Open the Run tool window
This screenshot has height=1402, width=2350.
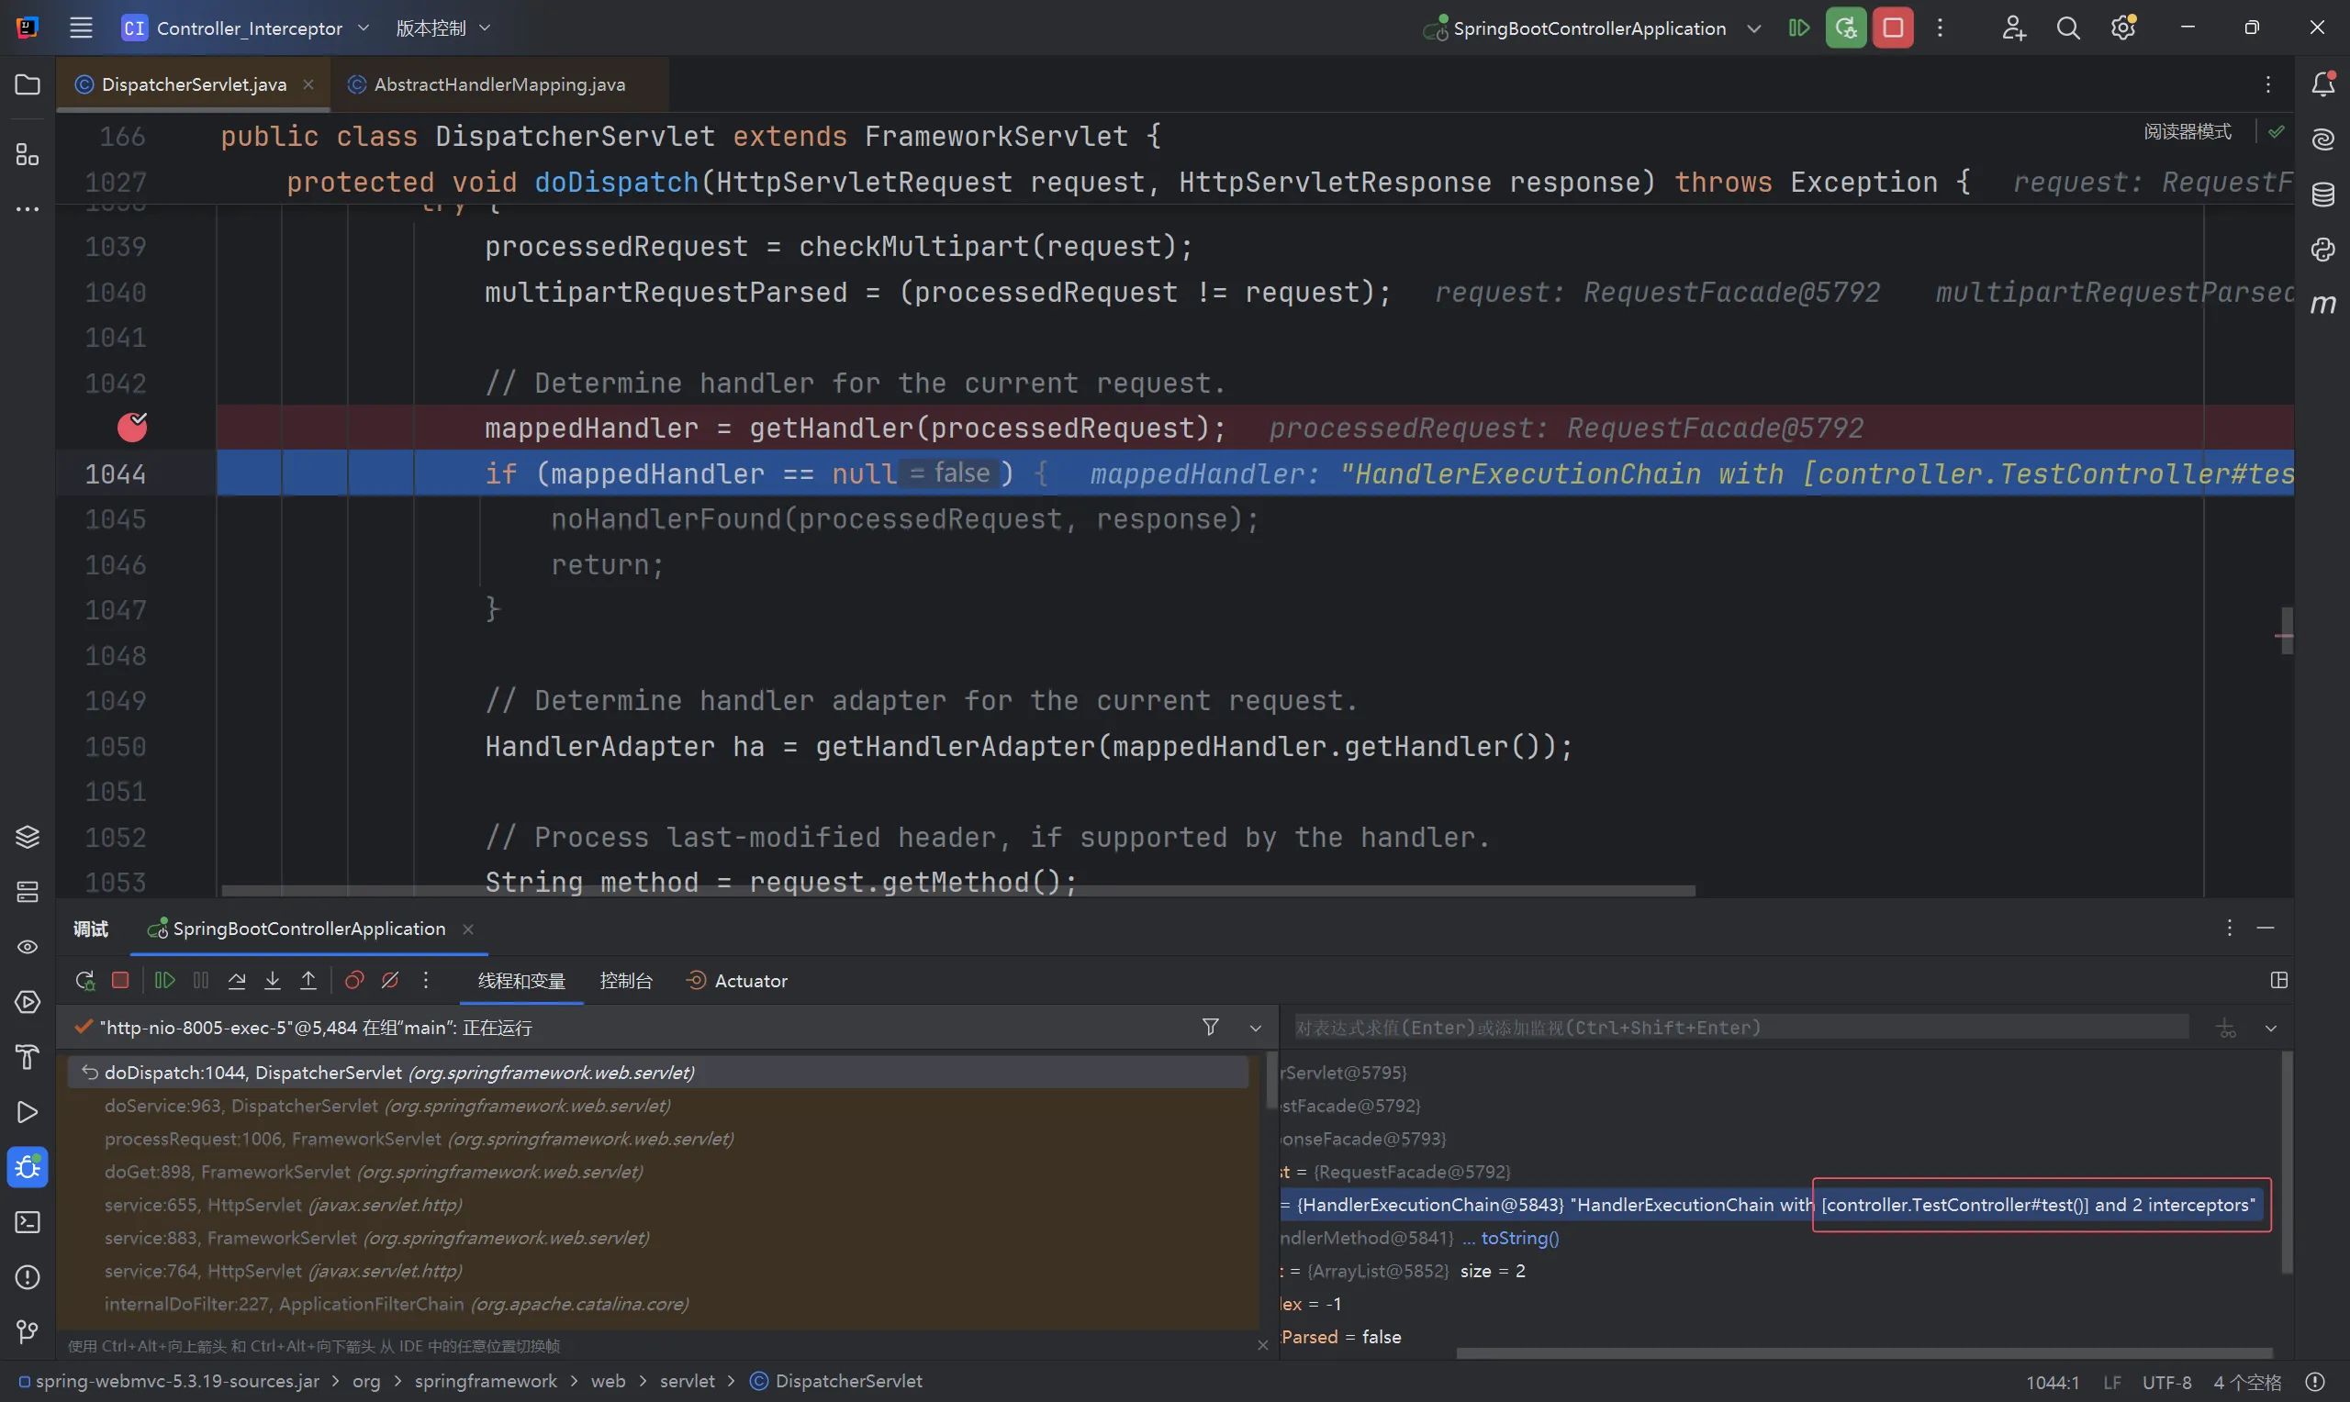click(x=28, y=1112)
